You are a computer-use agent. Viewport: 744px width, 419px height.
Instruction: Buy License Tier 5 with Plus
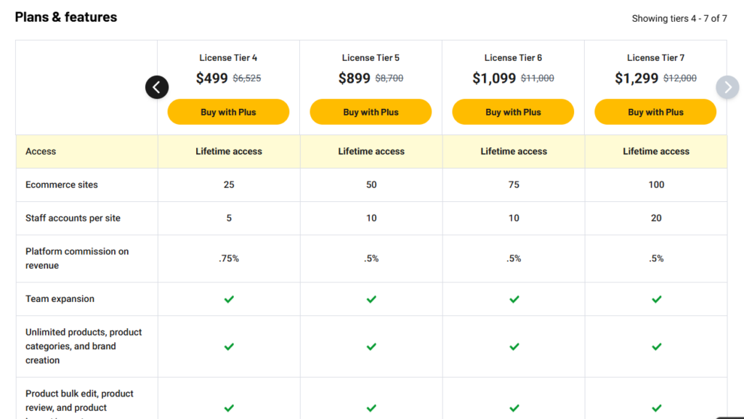pos(371,112)
